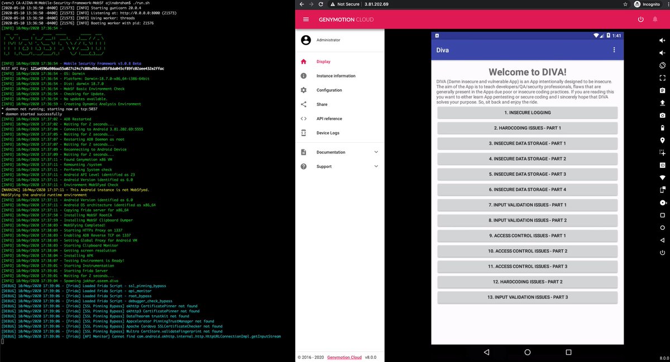Image resolution: width=670 pixels, height=362 pixels.
Task: Click the browser back arrow
Action: 302,4
